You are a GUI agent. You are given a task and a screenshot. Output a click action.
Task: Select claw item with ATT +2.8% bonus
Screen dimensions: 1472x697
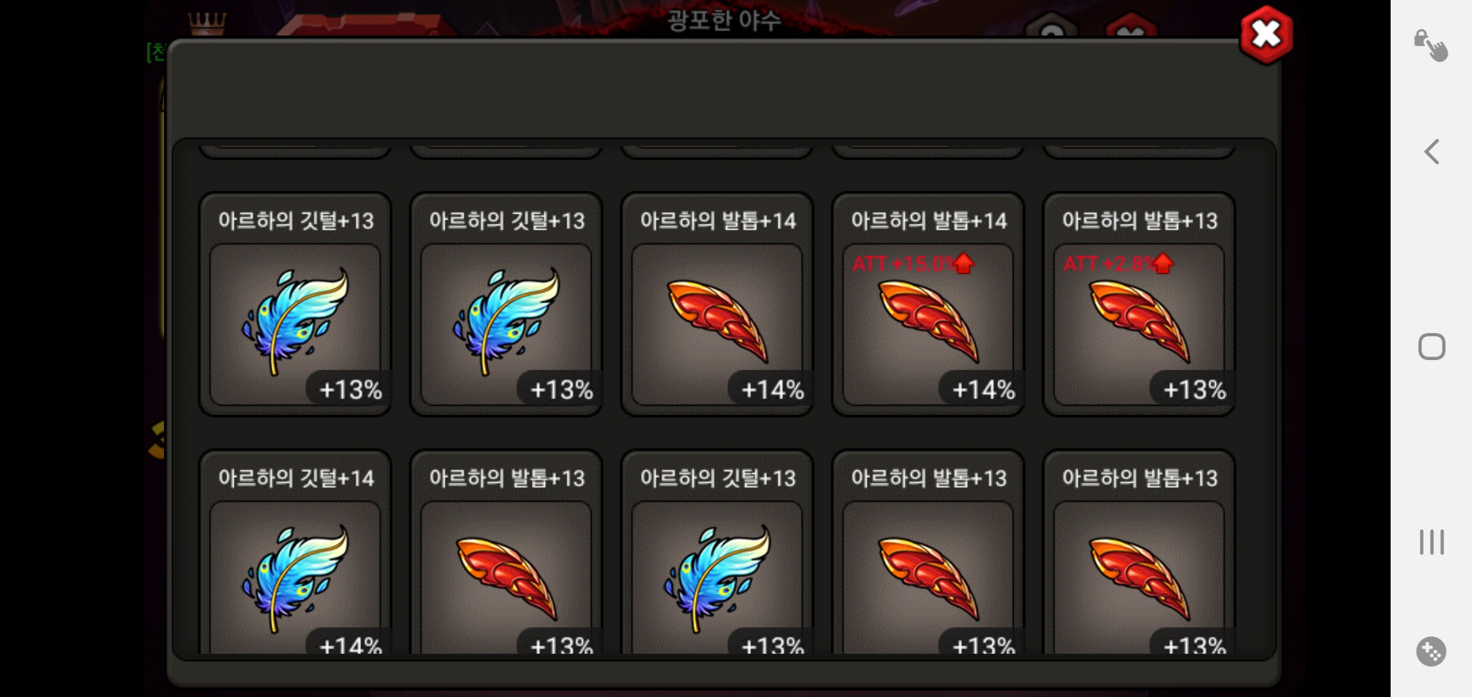(x=1140, y=304)
